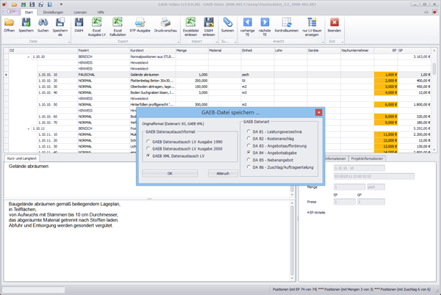Choose DA 84 - Angebotsabgabe
This screenshot has height=295, width=441.
tap(248, 153)
